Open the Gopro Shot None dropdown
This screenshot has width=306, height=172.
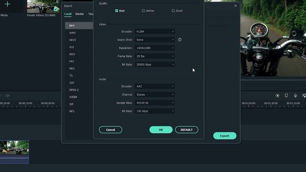coord(155,40)
